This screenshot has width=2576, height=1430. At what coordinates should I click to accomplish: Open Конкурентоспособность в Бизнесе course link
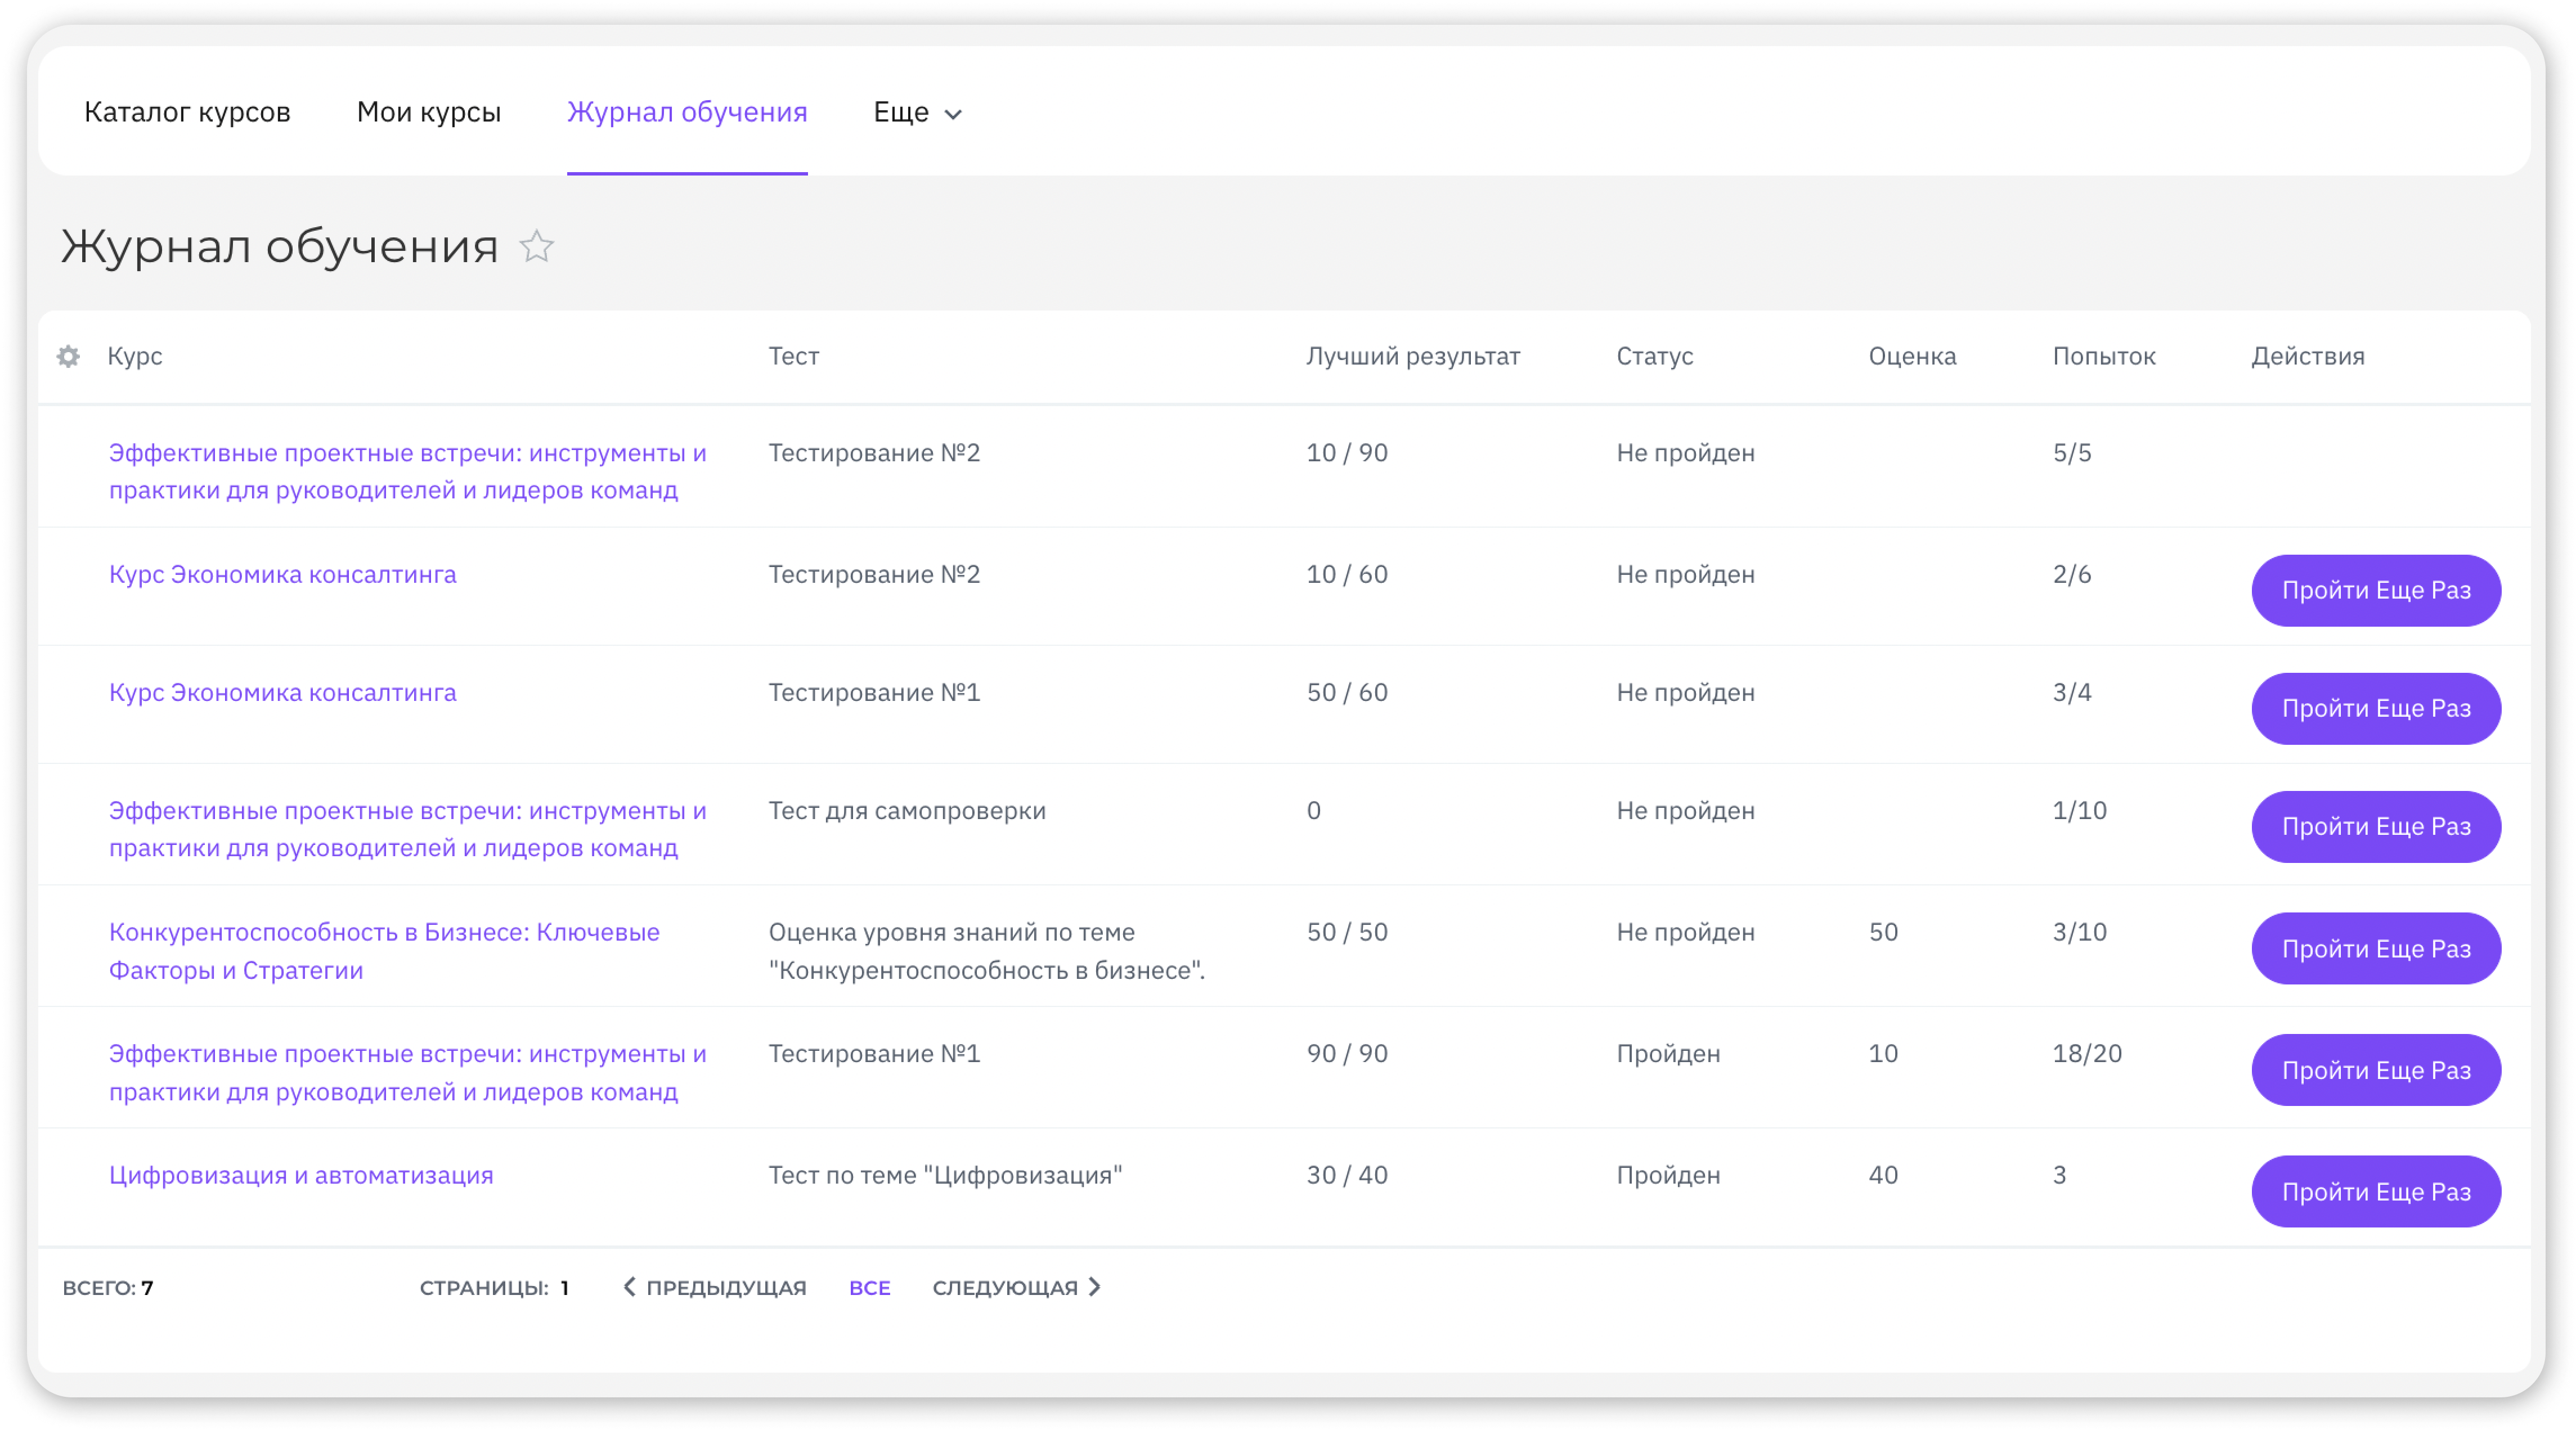coord(384,951)
